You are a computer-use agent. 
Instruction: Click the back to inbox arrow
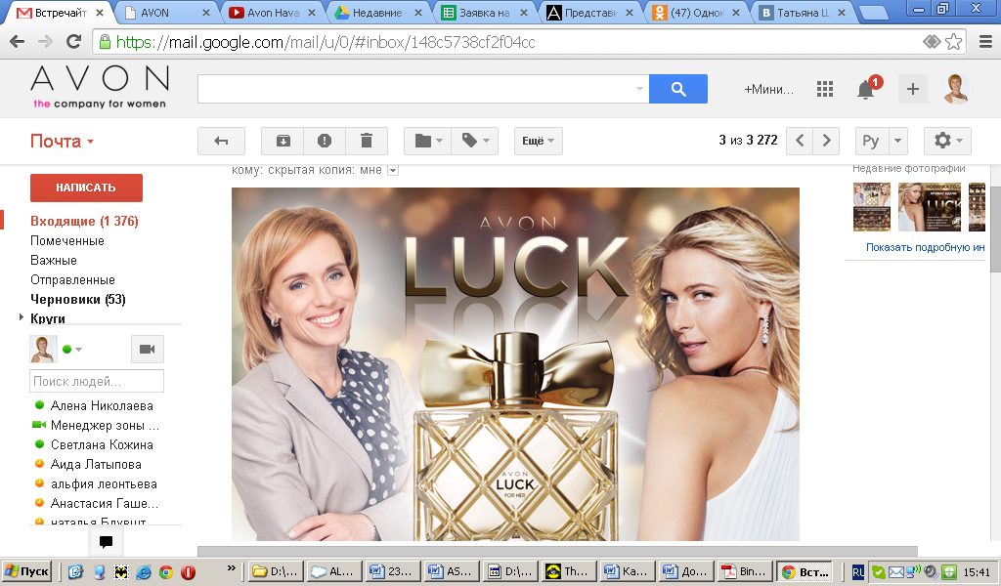pos(221,141)
